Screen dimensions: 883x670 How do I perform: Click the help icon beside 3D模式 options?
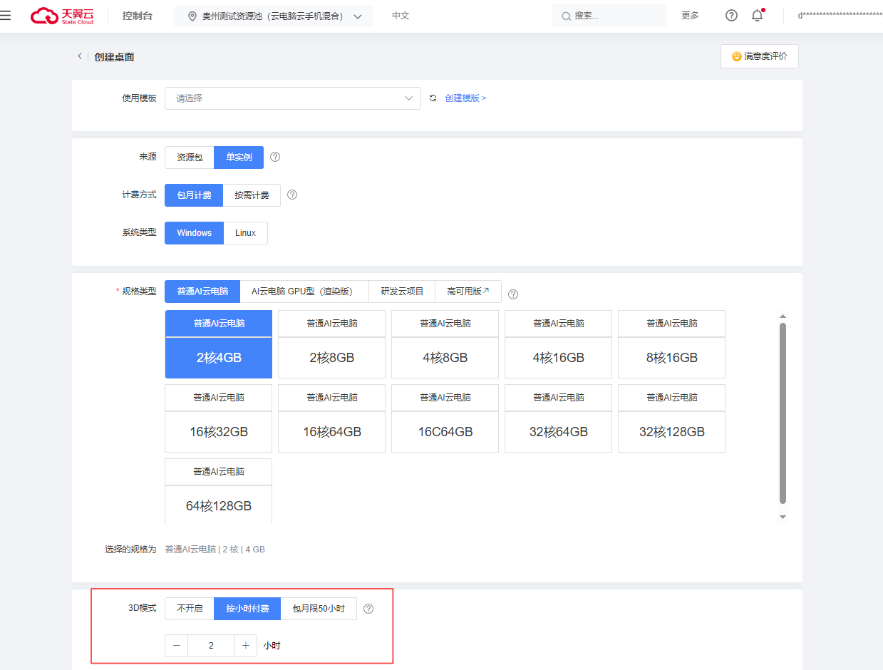coord(368,609)
